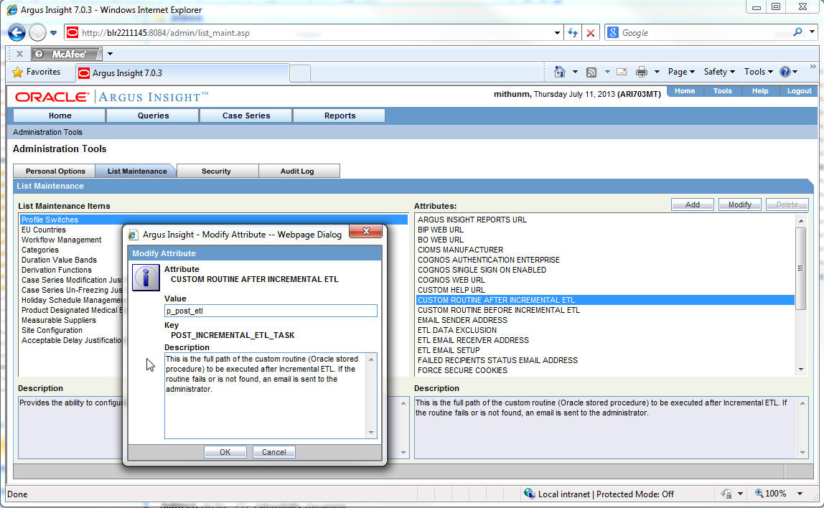
Task: Click the Add attribute button
Action: tap(692, 205)
